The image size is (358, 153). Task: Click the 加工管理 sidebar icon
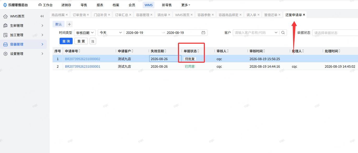[5, 35]
